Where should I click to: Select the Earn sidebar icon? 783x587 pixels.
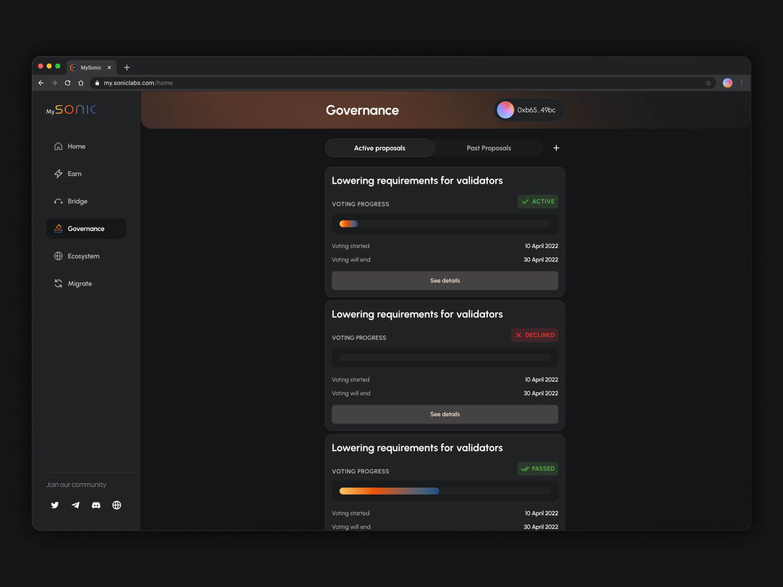click(58, 173)
